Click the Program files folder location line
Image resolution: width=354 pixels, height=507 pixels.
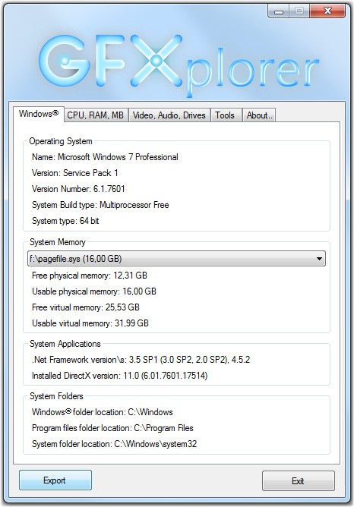point(112,428)
